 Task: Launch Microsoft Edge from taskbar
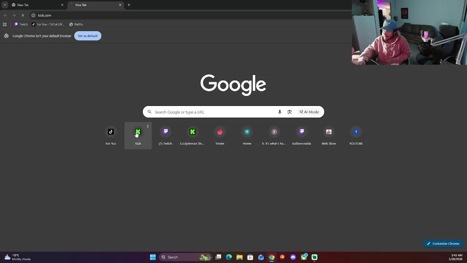coord(229,257)
